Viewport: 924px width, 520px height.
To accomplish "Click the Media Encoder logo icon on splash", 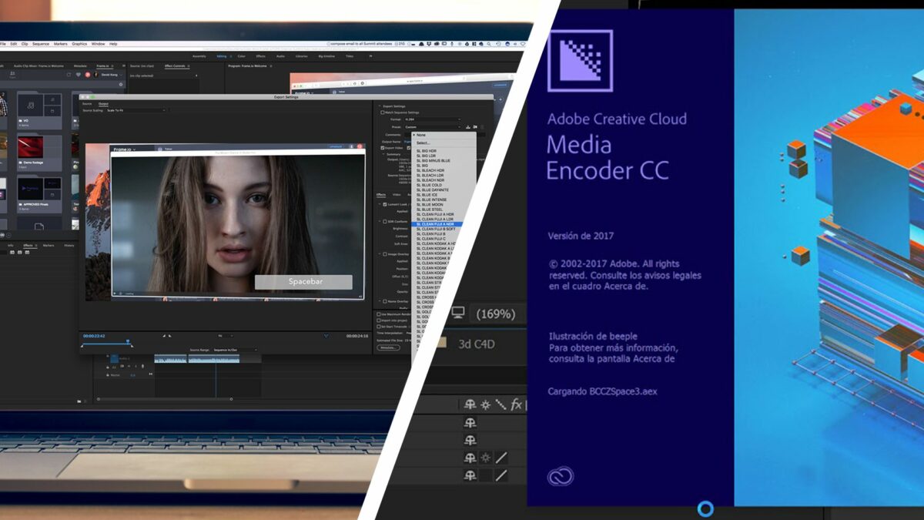I will point(580,61).
